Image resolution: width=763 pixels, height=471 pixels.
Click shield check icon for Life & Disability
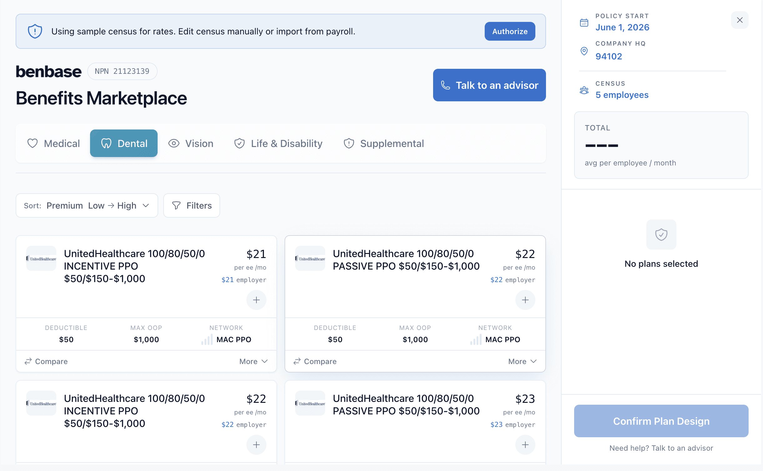[x=240, y=143]
